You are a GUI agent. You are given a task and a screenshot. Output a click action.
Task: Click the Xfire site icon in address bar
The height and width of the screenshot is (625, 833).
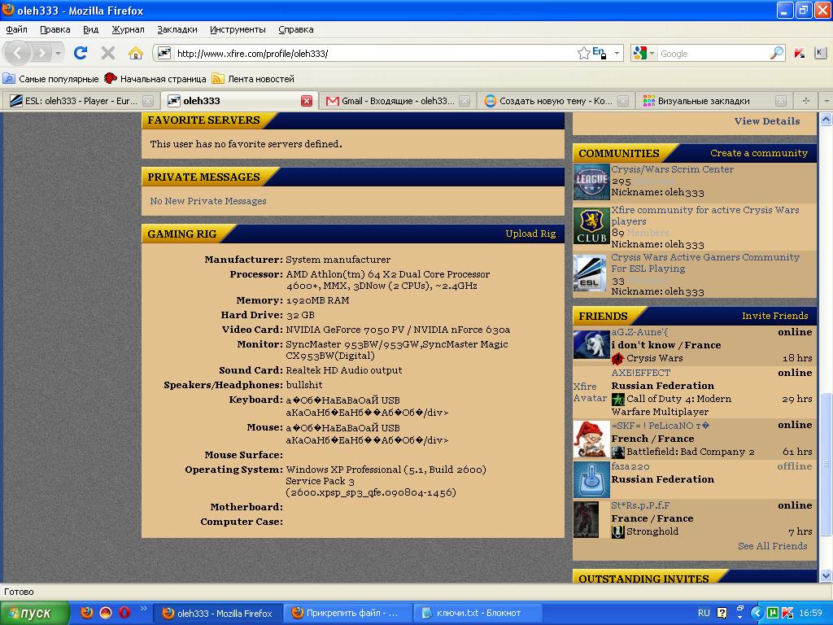click(x=164, y=53)
